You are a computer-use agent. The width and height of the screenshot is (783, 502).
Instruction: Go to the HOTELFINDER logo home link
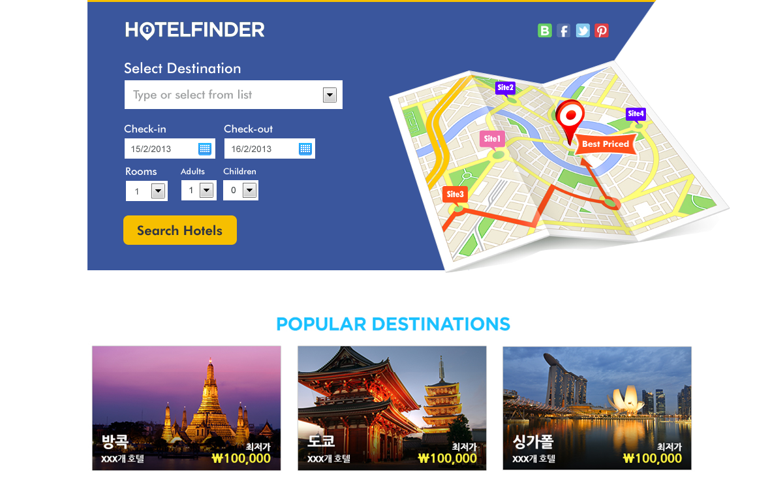point(195,30)
